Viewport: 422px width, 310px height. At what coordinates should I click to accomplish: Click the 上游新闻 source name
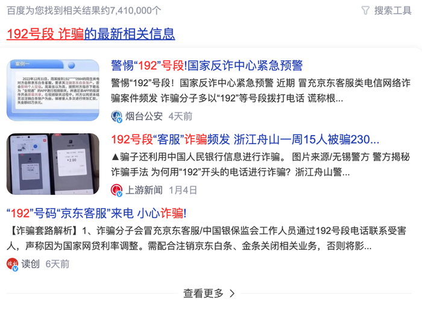(144, 190)
